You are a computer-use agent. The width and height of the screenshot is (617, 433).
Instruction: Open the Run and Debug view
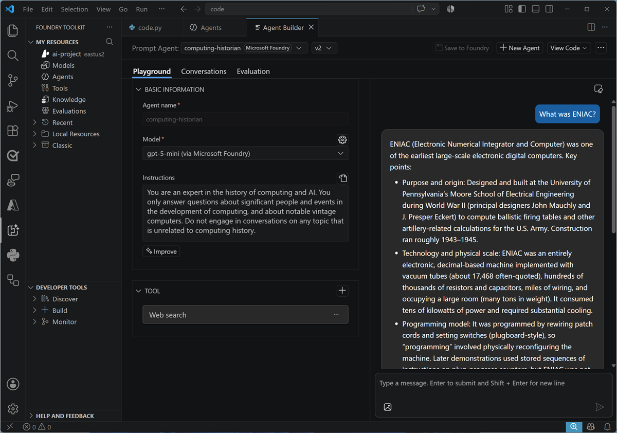tap(13, 105)
